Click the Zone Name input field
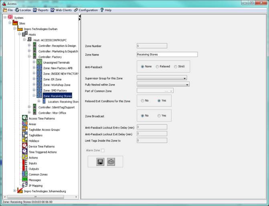This screenshot has width=269, height=206. pyautogui.click(x=167, y=55)
